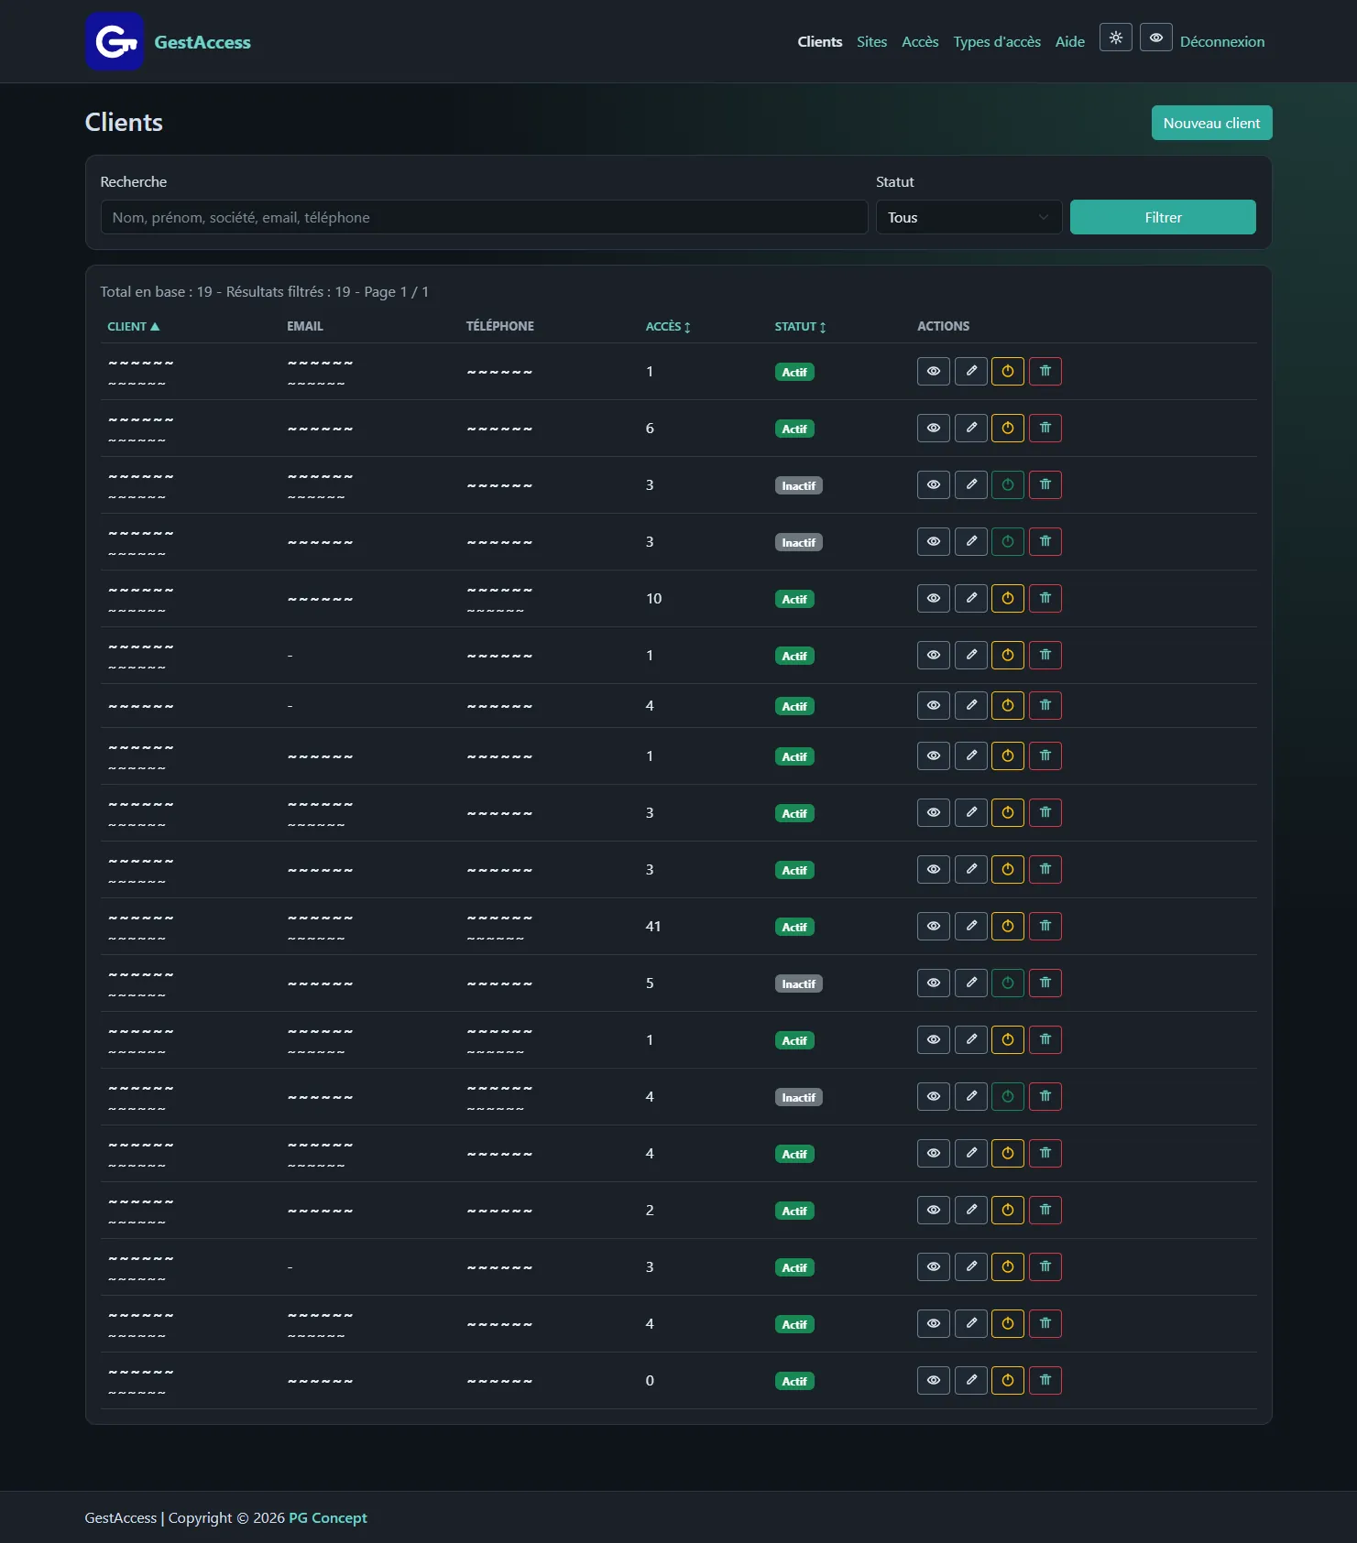Viewport: 1357px width, 1543px height.
Task: View the client with 0 accès
Action: pos(933,1380)
